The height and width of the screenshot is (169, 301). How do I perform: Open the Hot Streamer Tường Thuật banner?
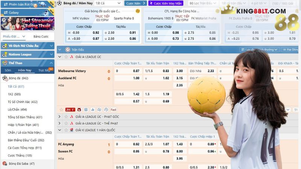(x=27, y=23)
